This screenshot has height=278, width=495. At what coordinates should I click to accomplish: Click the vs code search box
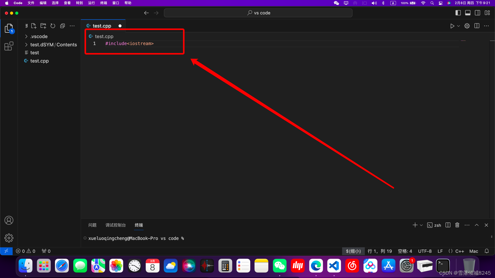[x=258, y=13]
